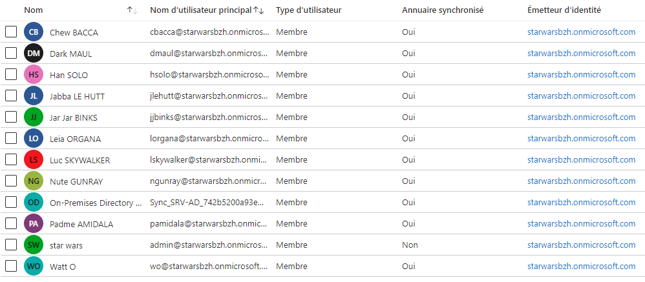Click the WO avatar for Watt O
The image size is (645, 282).
(34, 267)
